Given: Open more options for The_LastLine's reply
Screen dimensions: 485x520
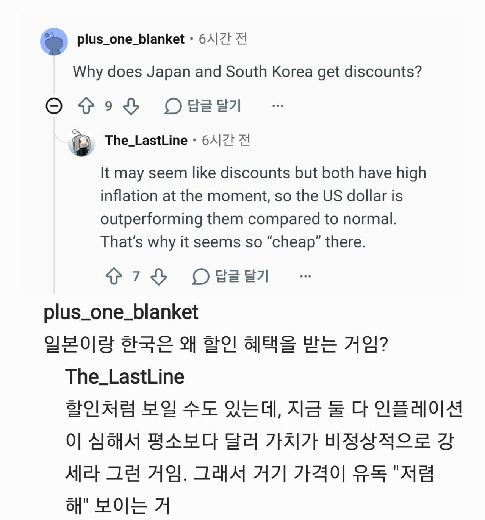Looking at the screenshot, I should (x=305, y=276).
